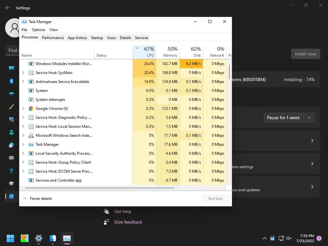Open Windows Update sidebar icon
This screenshot has width=328, height=246.
click(12, 196)
